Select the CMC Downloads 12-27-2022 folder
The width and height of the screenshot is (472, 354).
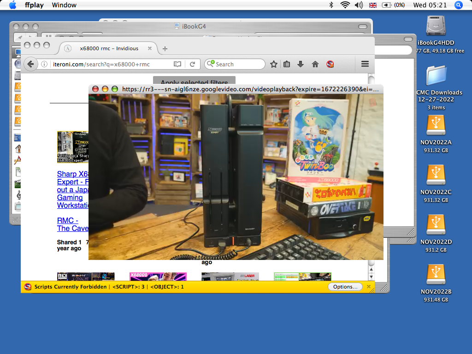(x=436, y=76)
